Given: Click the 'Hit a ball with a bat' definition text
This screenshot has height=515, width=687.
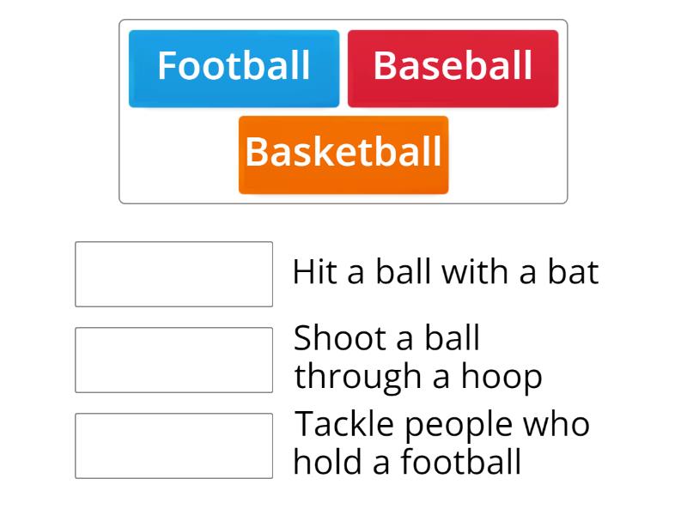Looking at the screenshot, I should [x=445, y=273].
